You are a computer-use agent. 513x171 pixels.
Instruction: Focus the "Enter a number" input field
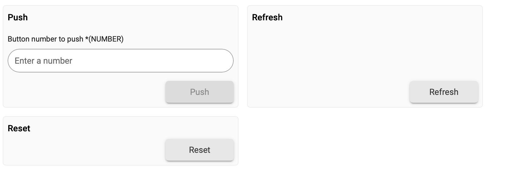(120, 61)
